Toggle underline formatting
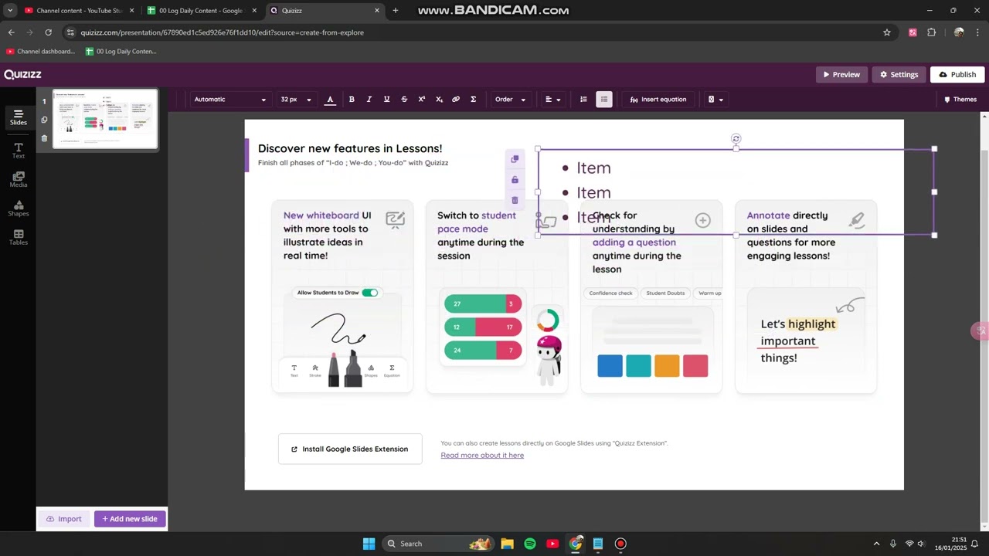The height and width of the screenshot is (556, 989). pyautogui.click(x=386, y=99)
